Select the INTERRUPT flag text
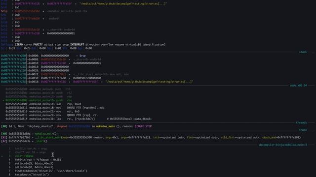 point(77,45)
